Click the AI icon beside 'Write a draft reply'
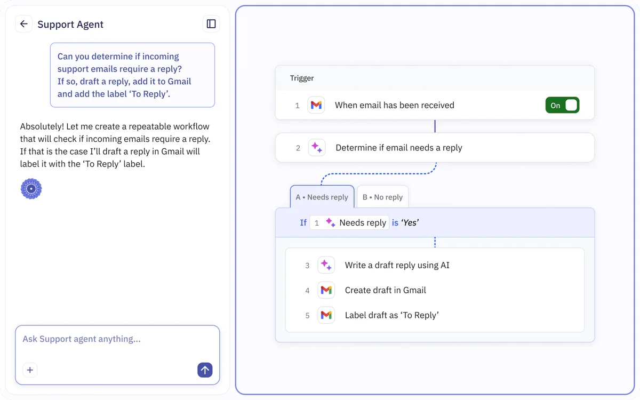Viewport: 640px width, 400px height. pyautogui.click(x=326, y=265)
